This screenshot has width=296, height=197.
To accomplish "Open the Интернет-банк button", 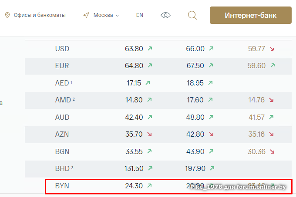I will point(251,15).
